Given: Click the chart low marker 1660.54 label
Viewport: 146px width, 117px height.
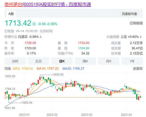Looking at the screenshot, I should pos(27,103).
